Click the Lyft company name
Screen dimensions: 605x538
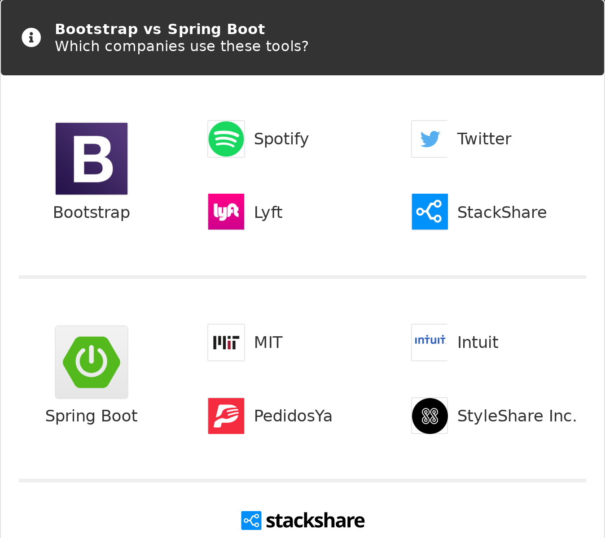268,213
